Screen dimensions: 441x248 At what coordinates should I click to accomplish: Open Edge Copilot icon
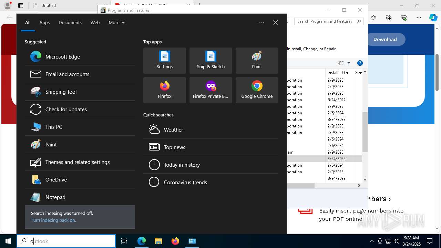(x=433, y=18)
